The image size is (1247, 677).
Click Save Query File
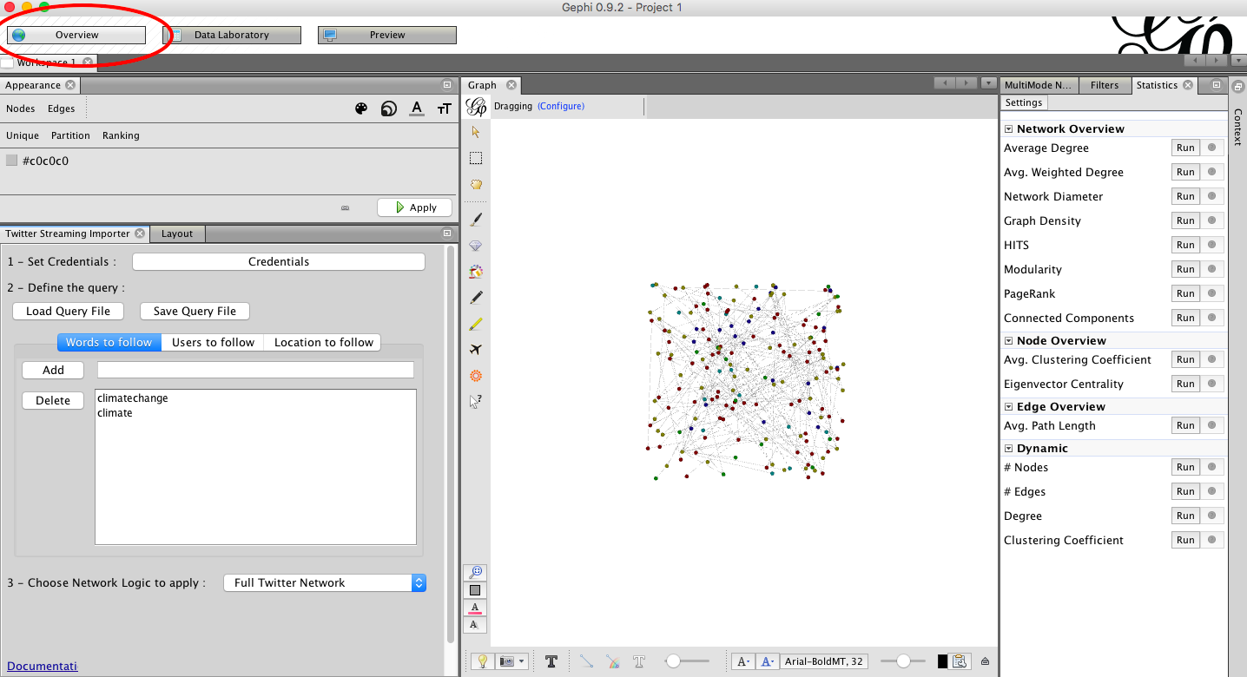coord(195,312)
